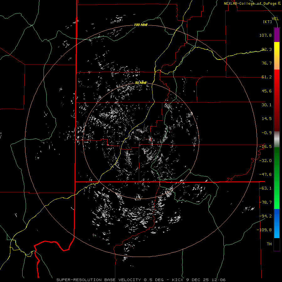Click the green segment of velocity color bar
Viewport: 282px width, 282px height.
pyautogui.click(x=277, y=178)
